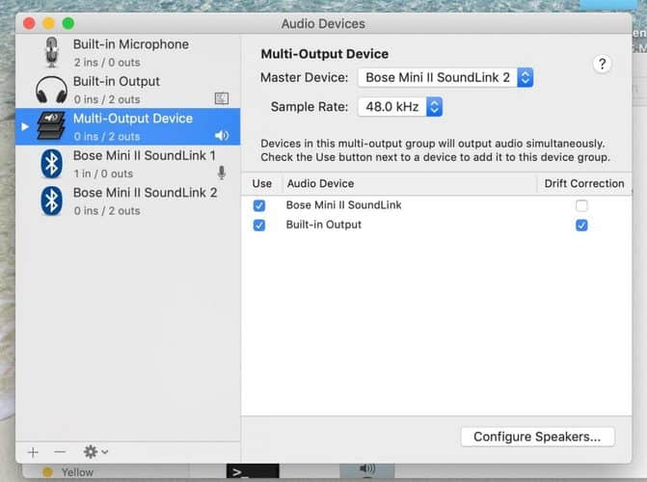The width and height of the screenshot is (647, 482).
Task: Disable Drift Correction for Built-in Output
Action: point(581,226)
